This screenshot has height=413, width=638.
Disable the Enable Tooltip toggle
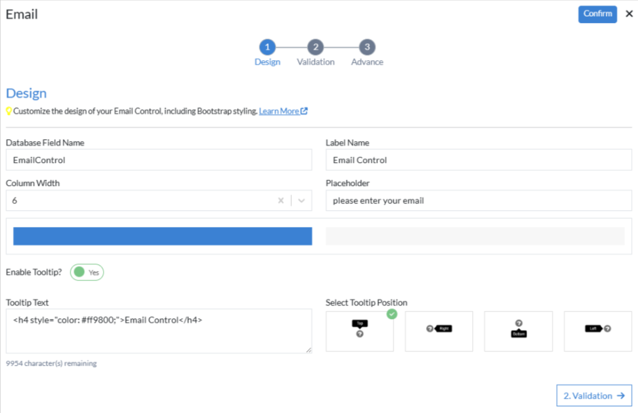(x=87, y=272)
